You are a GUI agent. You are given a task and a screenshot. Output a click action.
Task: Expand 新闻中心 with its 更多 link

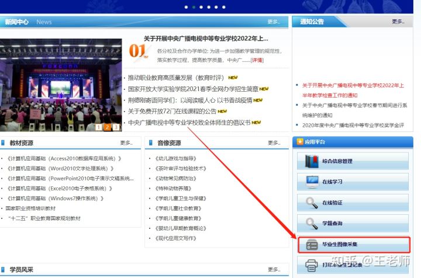(274, 22)
